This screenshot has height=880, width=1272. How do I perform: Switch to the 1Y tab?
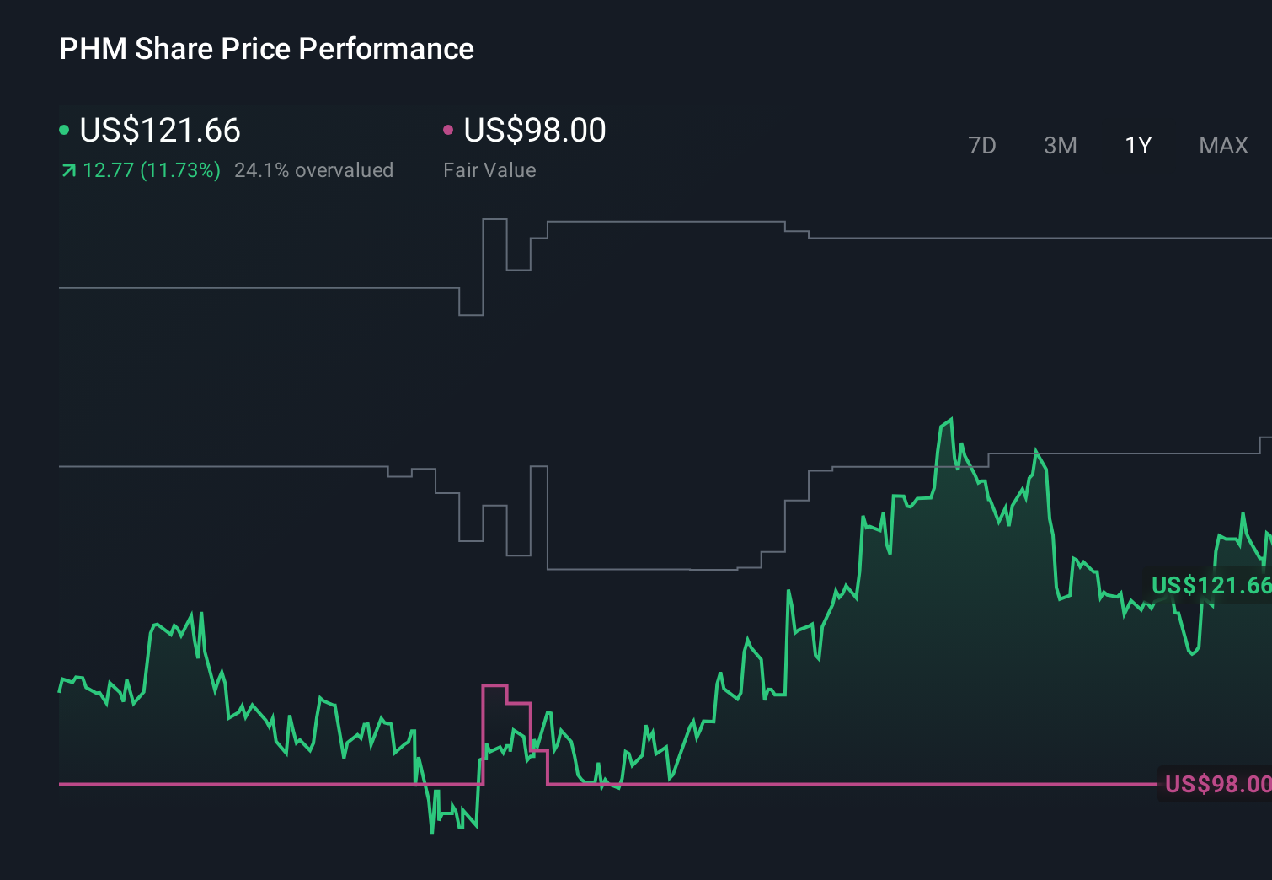pos(1137,145)
